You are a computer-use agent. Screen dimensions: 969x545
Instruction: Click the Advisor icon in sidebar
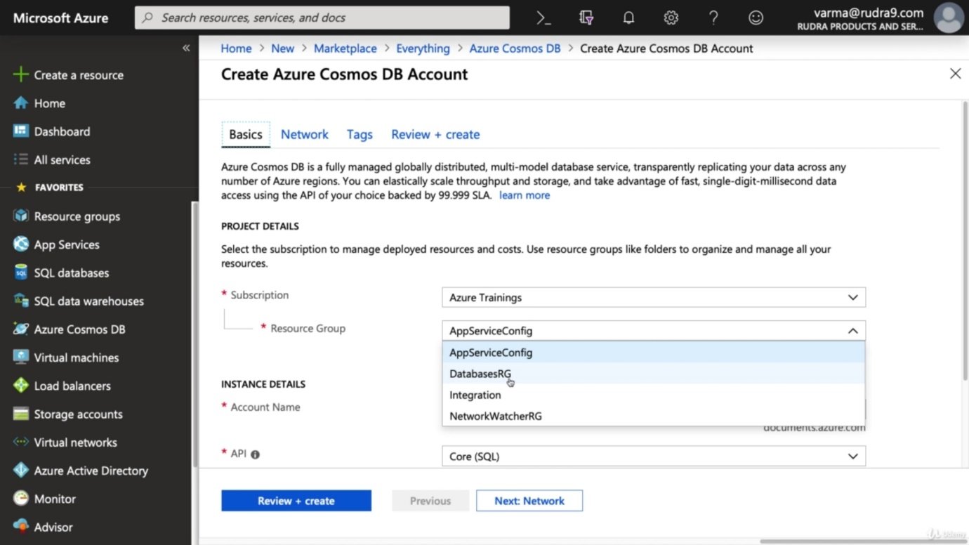[21, 527]
